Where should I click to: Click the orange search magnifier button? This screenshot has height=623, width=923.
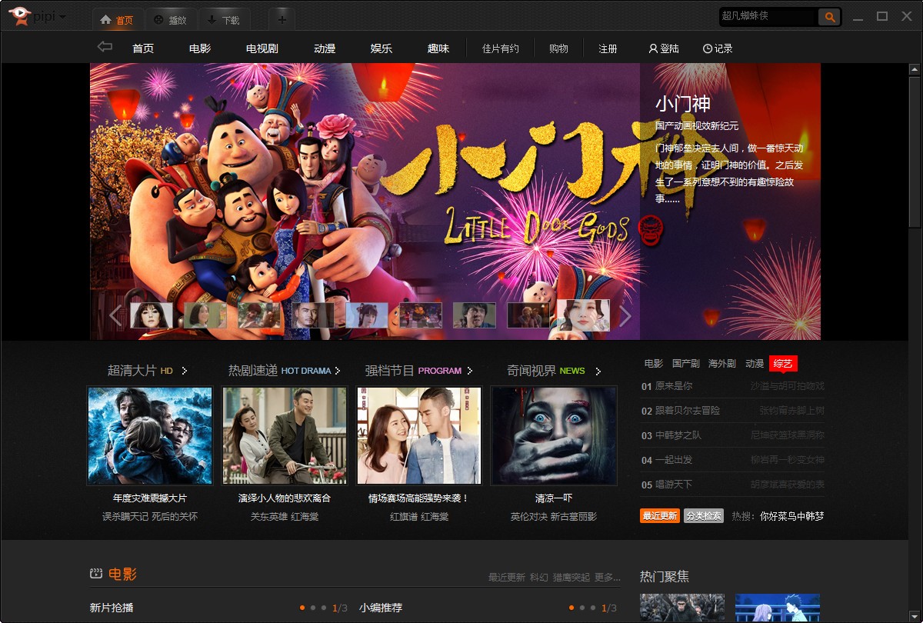pos(829,16)
